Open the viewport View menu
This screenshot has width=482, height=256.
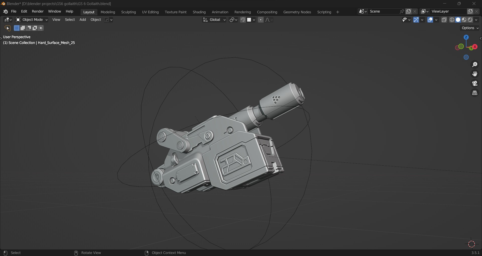tap(56, 20)
